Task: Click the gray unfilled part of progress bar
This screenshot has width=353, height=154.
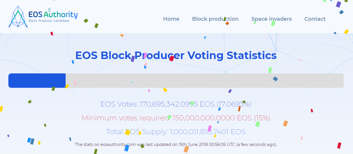Action: (x=205, y=81)
